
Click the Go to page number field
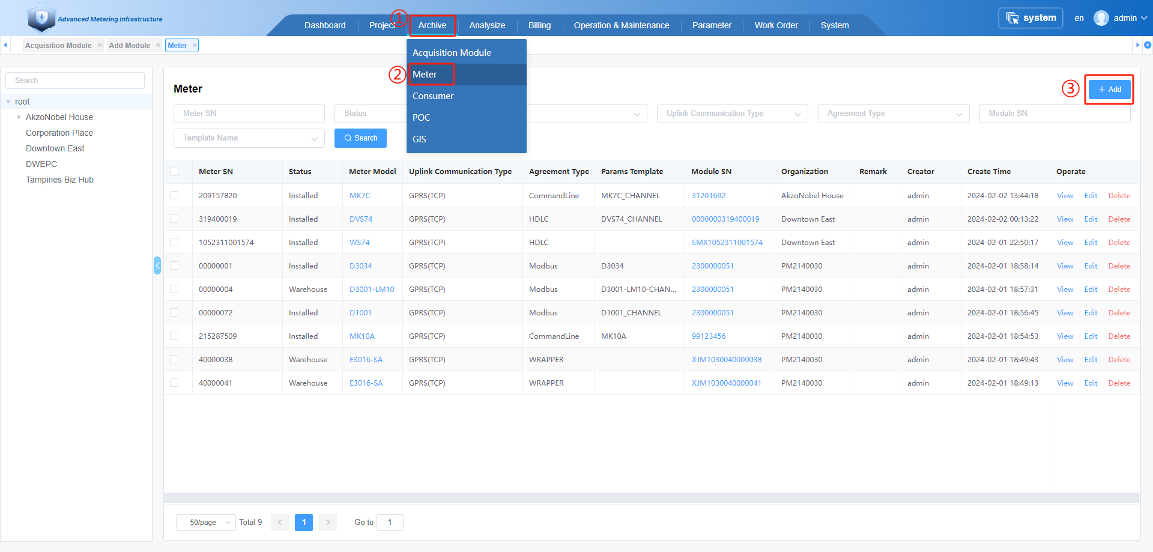pyautogui.click(x=390, y=523)
